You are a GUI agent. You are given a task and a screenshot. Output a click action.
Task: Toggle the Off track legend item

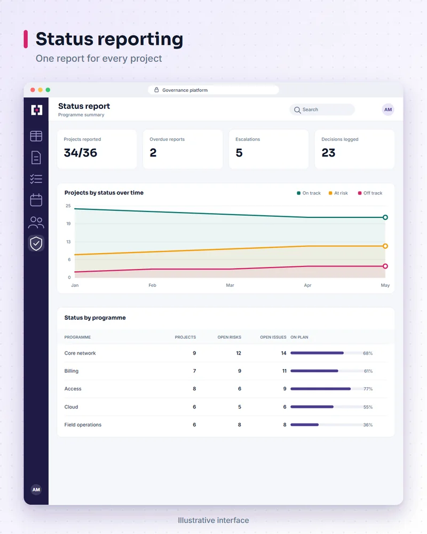[x=370, y=193]
